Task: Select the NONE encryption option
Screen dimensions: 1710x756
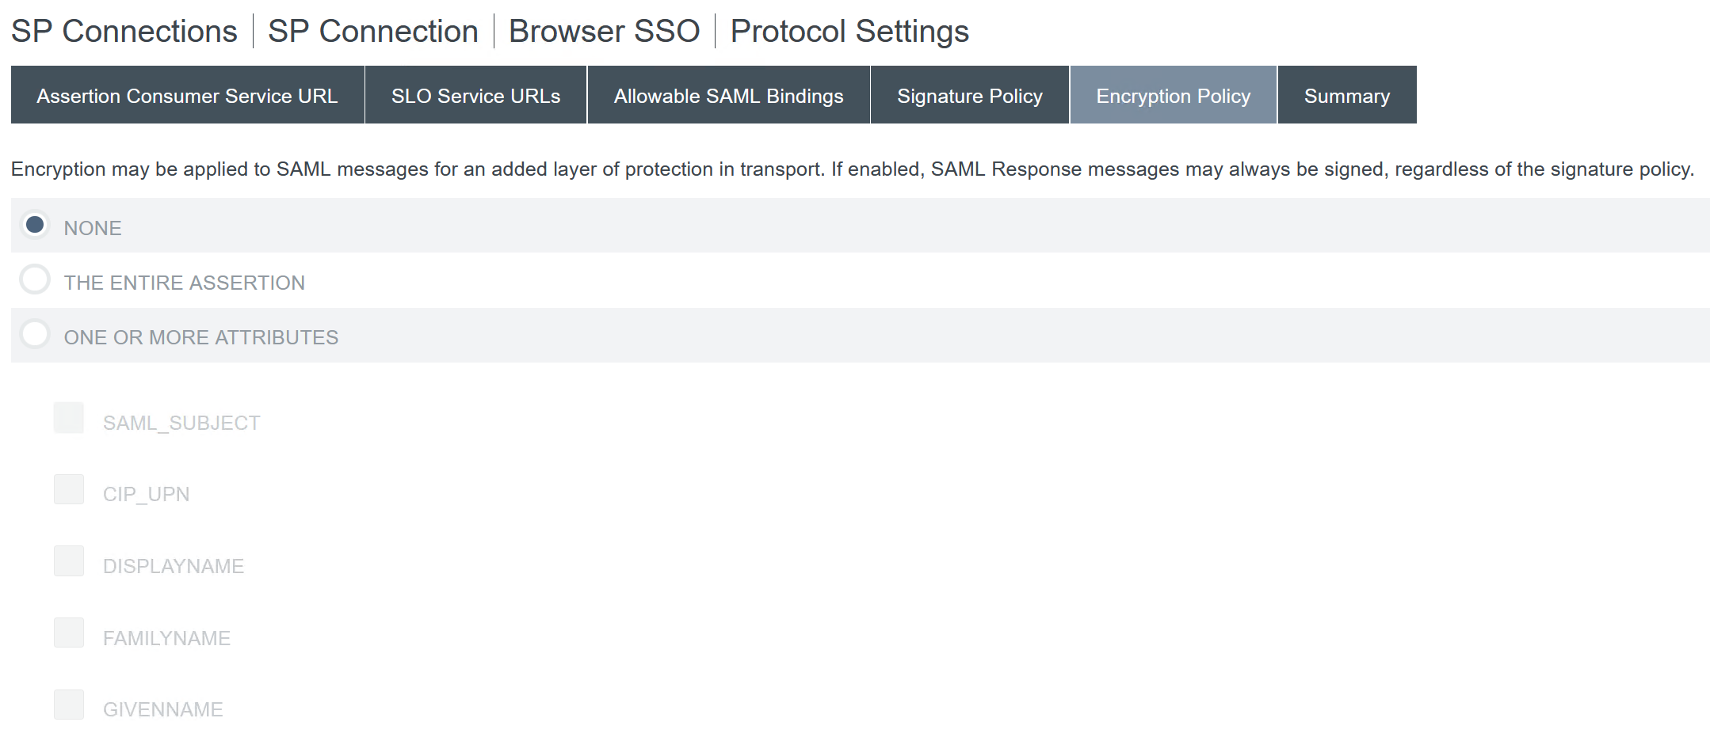Action: click(x=35, y=225)
